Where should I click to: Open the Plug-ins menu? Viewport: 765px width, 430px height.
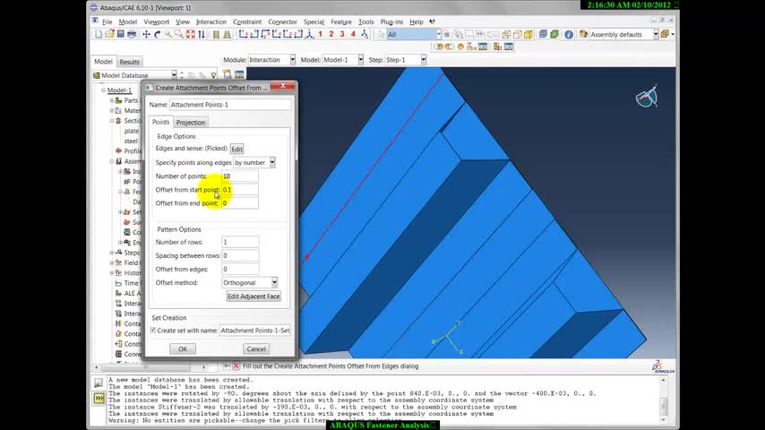pyautogui.click(x=391, y=22)
